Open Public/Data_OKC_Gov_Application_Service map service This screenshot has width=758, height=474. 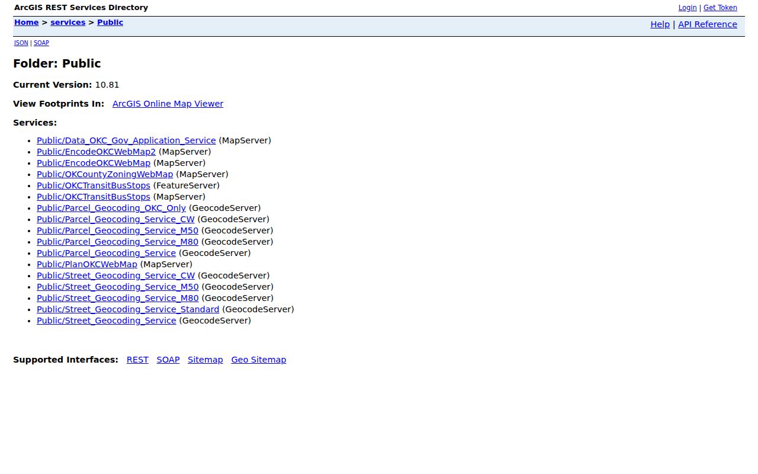(x=126, y=140)
